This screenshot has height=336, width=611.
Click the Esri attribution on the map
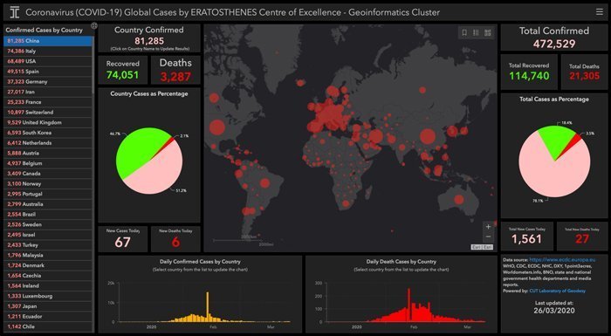(483, 247)
